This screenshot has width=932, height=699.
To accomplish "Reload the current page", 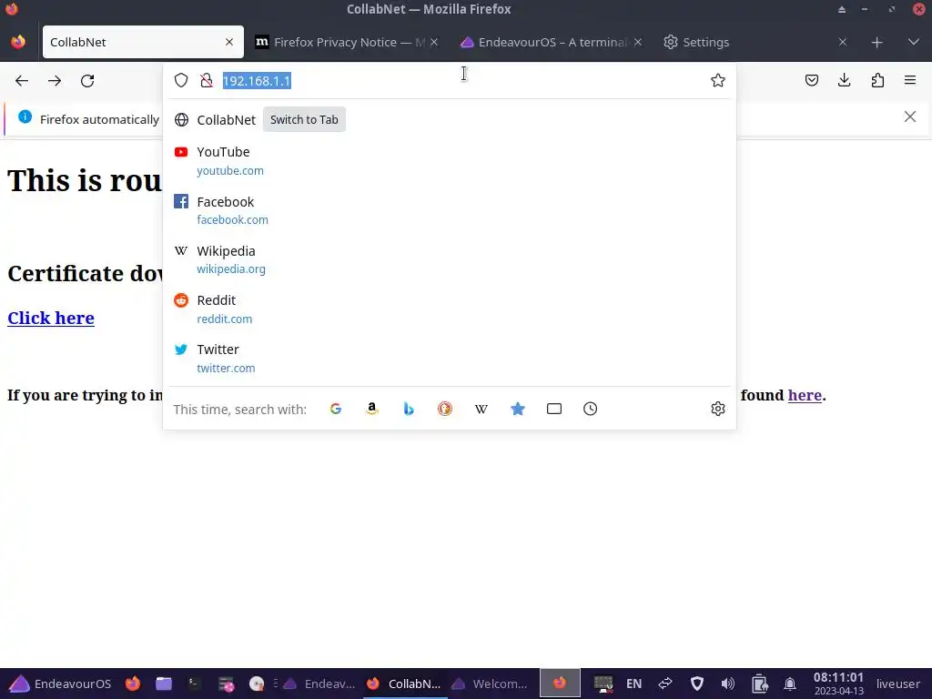I will pos(87,81).
